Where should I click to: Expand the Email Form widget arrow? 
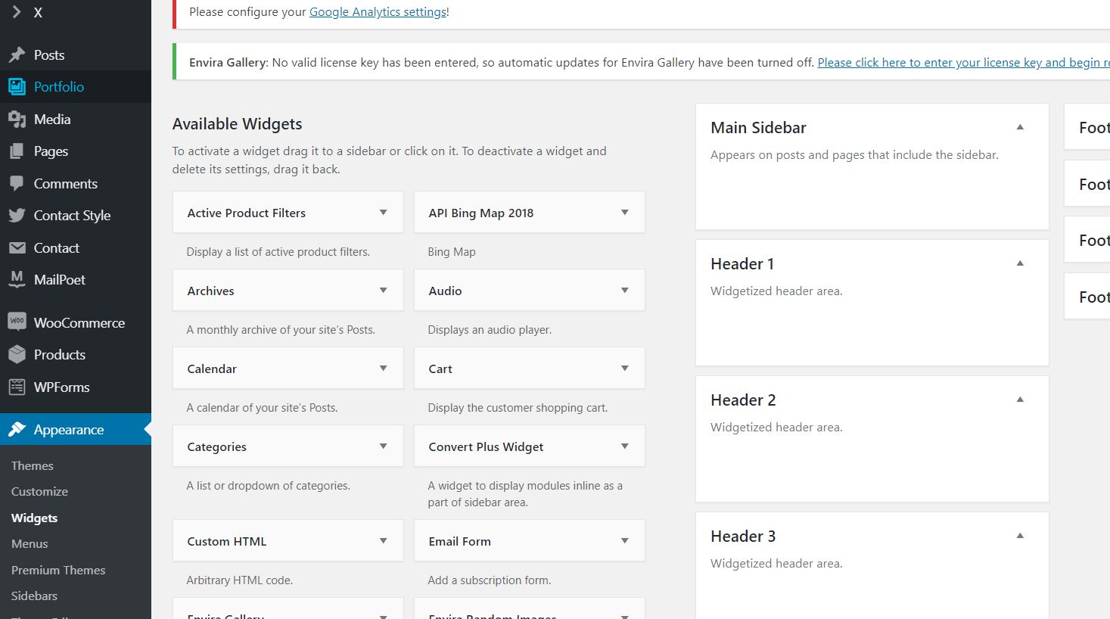click(x=625, y=541)
